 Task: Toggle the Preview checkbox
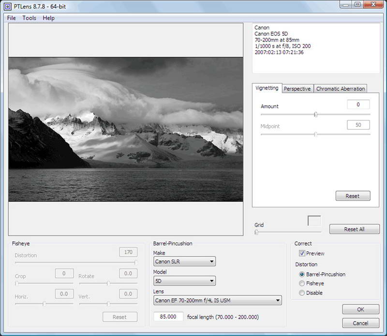pos(302,253)
